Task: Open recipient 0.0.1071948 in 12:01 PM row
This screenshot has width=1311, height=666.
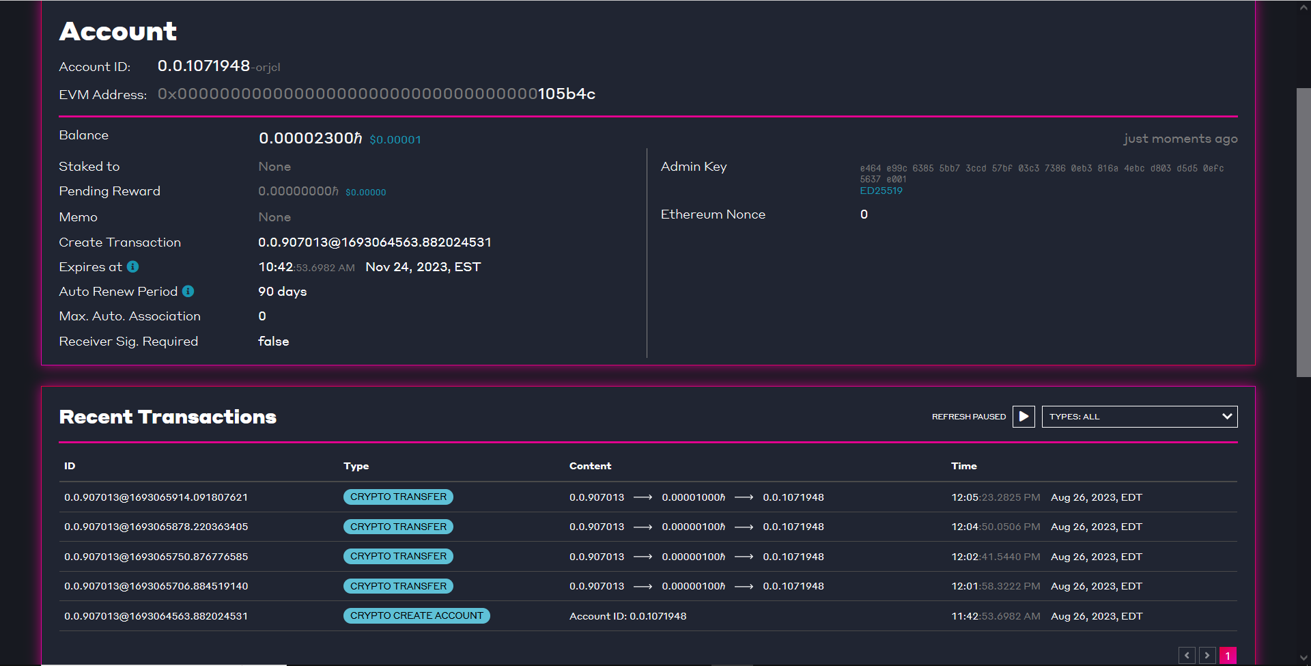Action: coord(793,586)
